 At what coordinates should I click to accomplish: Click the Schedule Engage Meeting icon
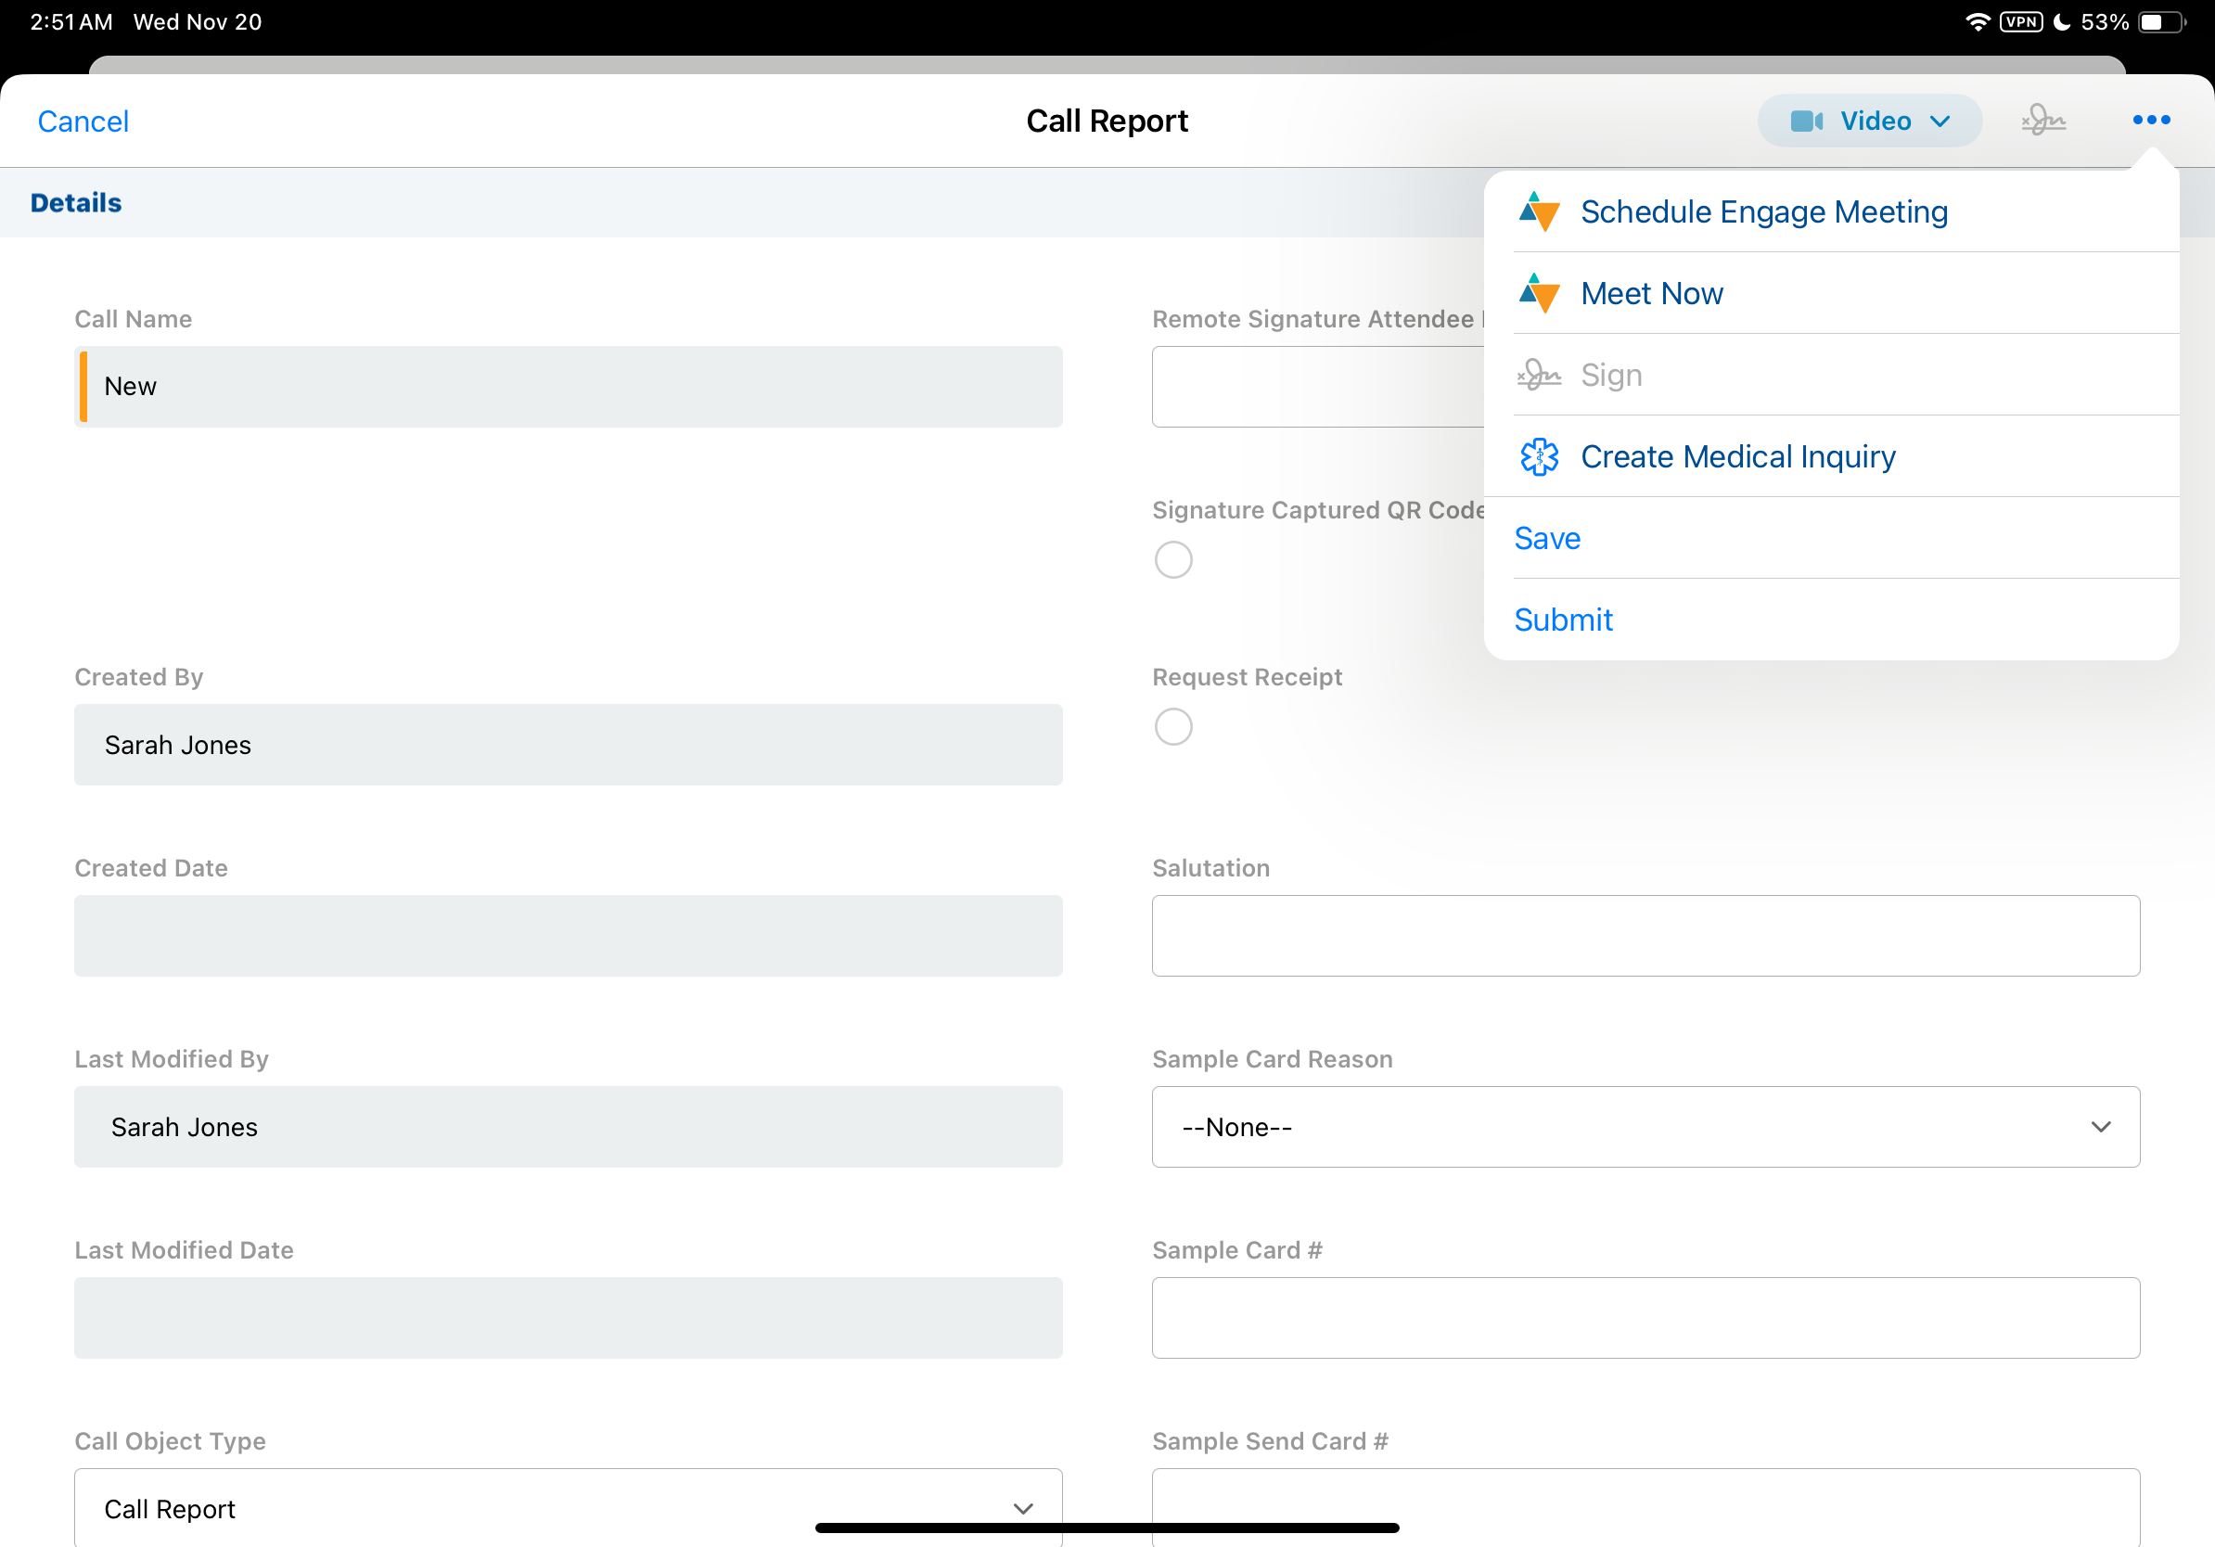click(1539, 212)
